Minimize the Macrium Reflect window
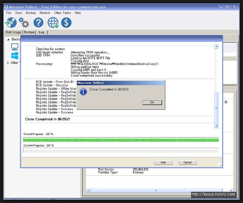Screen dimensions: 243x203 [x=221, y=7]
